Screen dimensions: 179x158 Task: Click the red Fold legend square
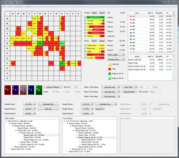110,68
